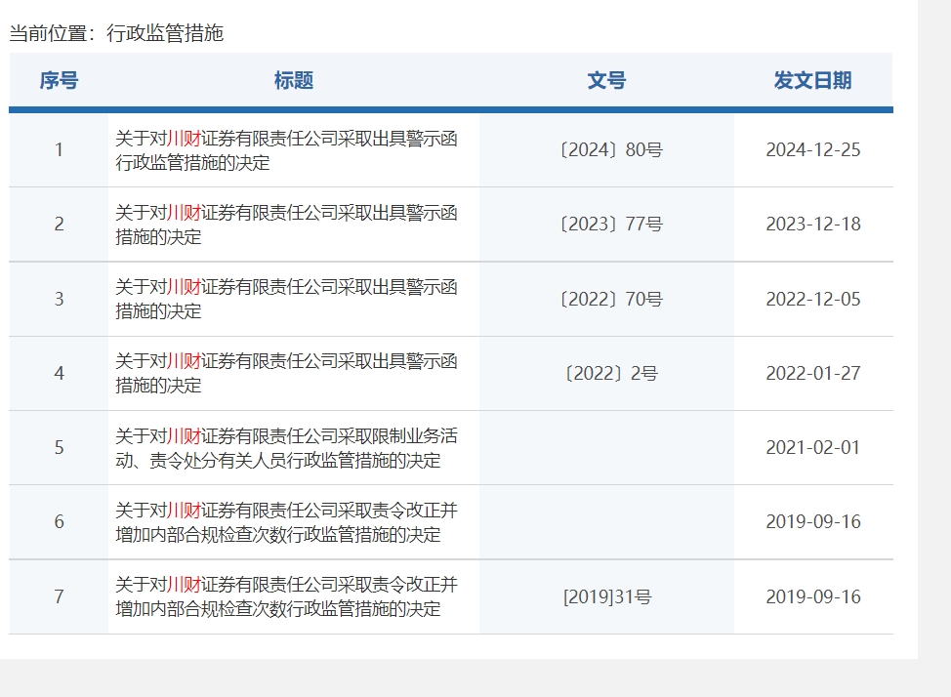The height and width of the screenshot is (697, 951).
Task: Click the 序号 column header
Action: [x=59, y=80]
